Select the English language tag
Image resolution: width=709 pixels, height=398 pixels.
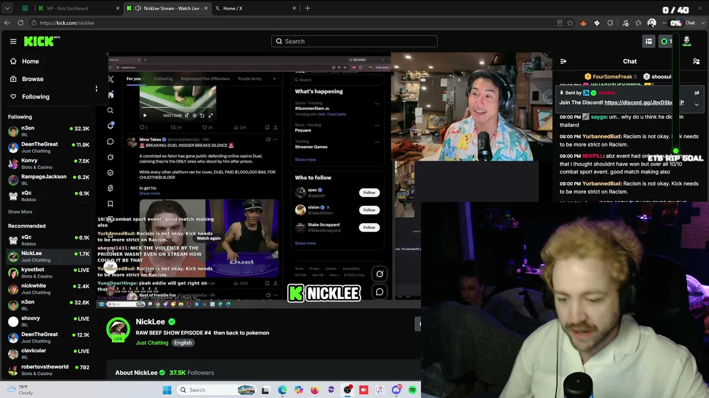pos(183,343)
